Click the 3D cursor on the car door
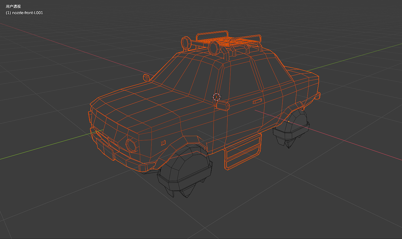The width and height of the screenshot is (402, 239). (216, 97)
